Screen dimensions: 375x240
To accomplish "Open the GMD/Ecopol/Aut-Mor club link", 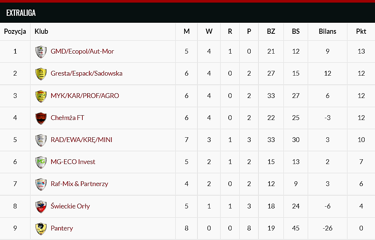I will pyautogui.click(x=82, y=51).
